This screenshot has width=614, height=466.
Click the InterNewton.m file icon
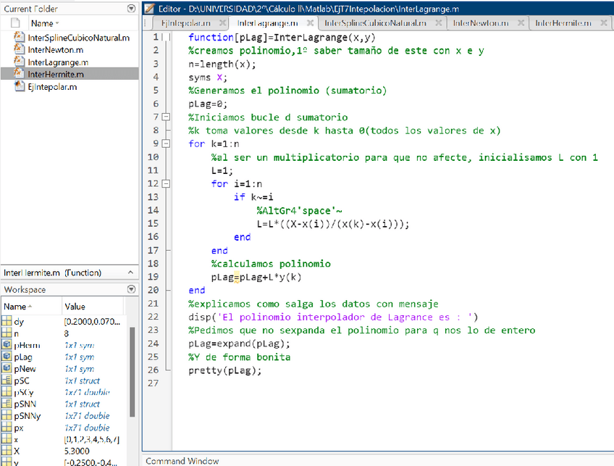pyautogui.click(x=19, y=49)
